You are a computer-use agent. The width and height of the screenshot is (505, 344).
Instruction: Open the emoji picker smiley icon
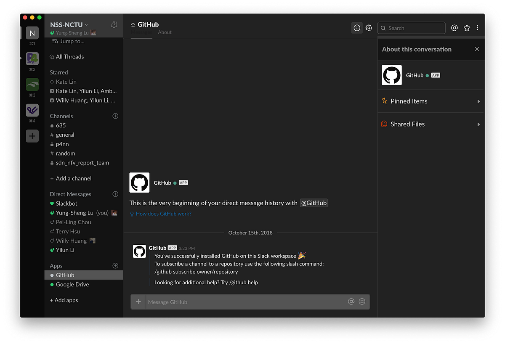point(362,302)
